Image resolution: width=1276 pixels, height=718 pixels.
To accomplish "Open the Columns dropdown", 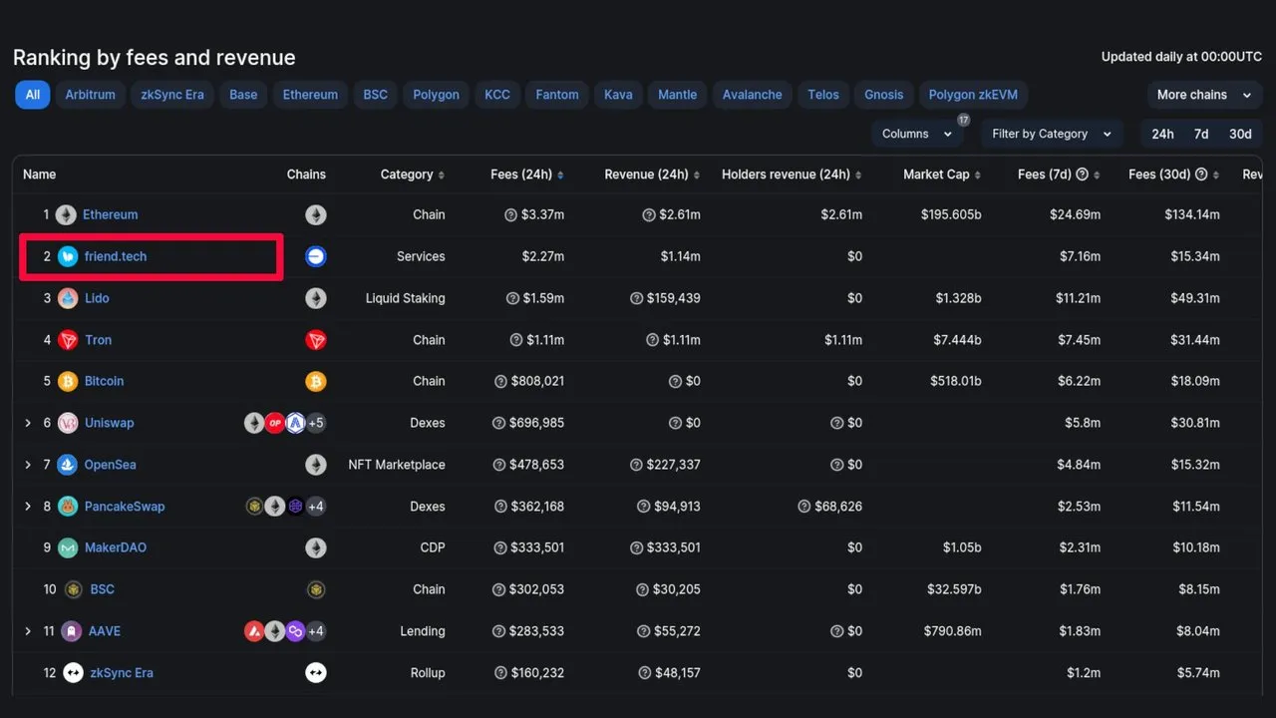I will coord(917,134).
